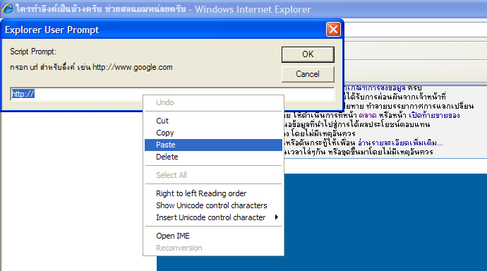The width and height of the screenshot is (487, 271).
Task: Choose Cut from the context menu
Action: [213, 121]
